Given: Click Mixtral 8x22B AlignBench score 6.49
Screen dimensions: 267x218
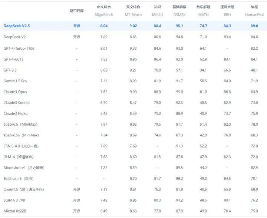Looking at the screenshot, I should click(104, 211).
